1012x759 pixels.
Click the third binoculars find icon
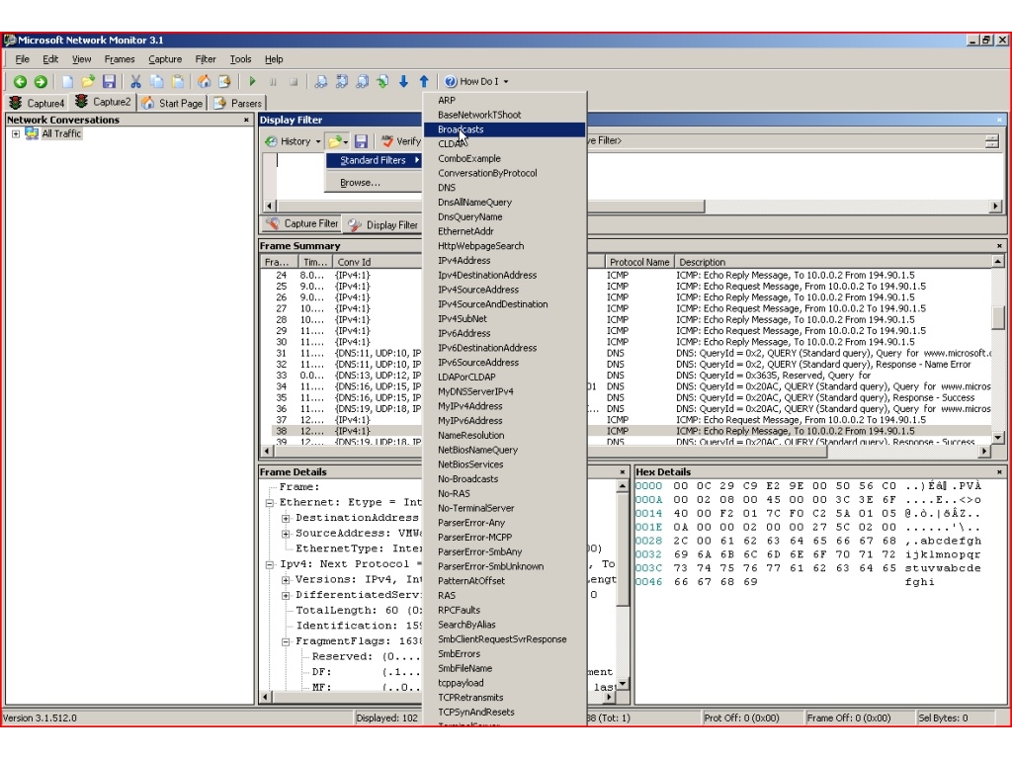coord(362,81)
